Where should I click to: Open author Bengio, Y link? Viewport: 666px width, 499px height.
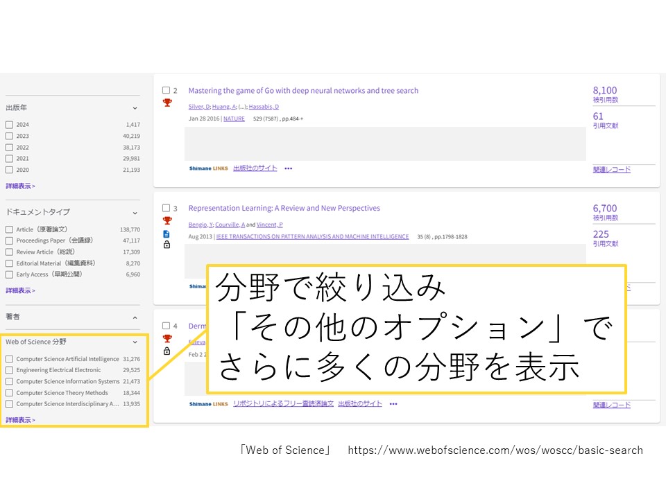click(201, 225)
